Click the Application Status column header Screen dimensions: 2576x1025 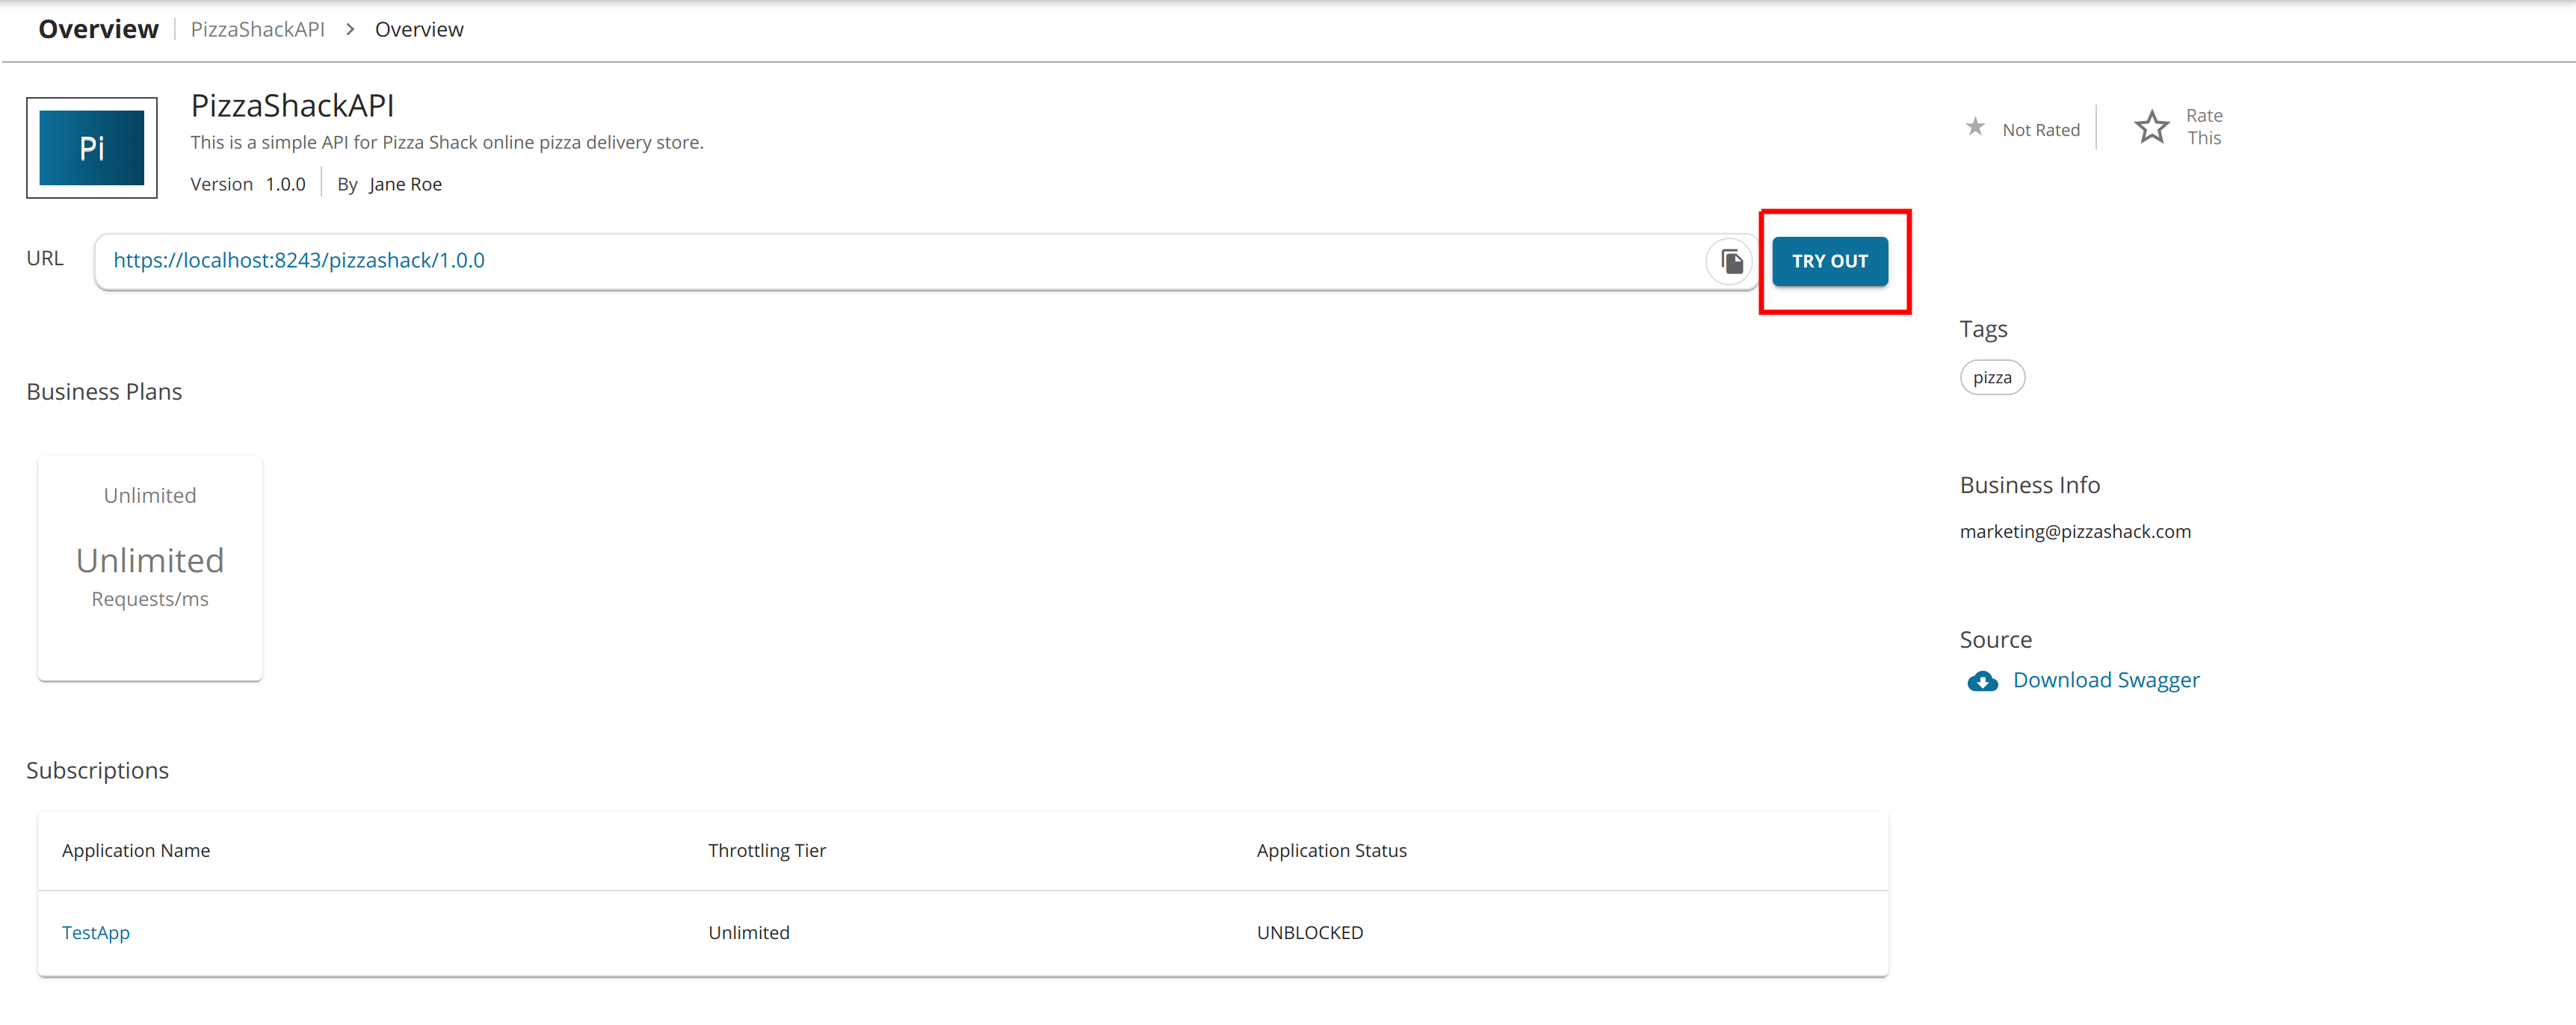pyautogui.click(x=1330, y=851)
